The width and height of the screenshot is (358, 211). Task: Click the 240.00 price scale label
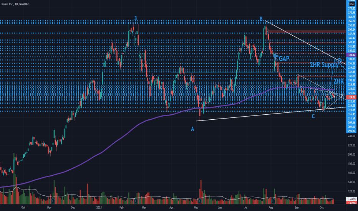pos(351,136)
